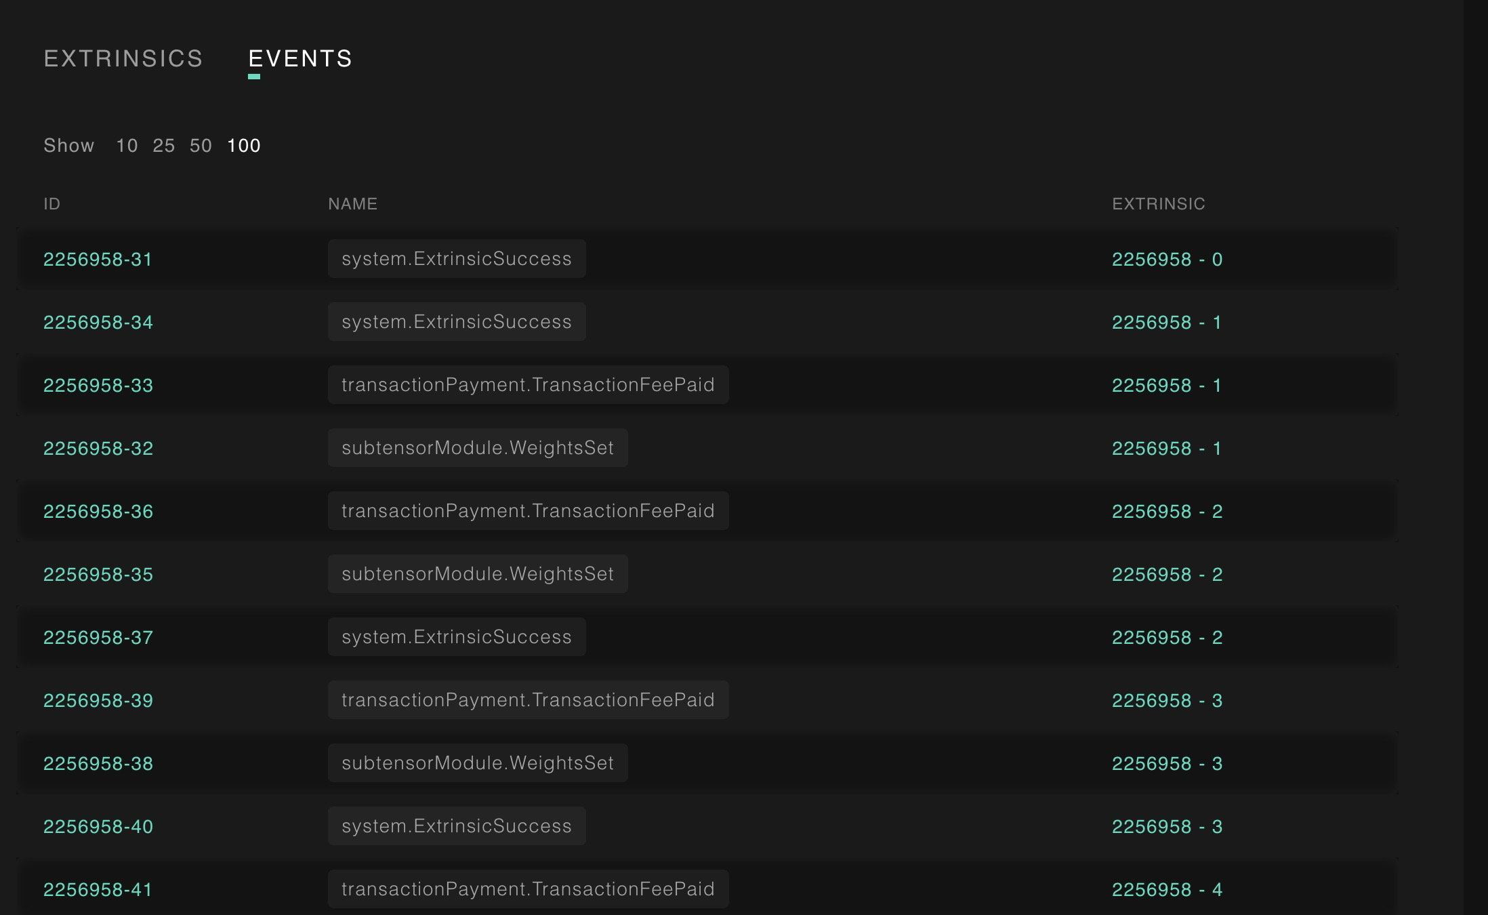Open extrinsic 2256958 - 0 link
This screenshot has height=915, width=1488.
click(x=1167, y=260)
